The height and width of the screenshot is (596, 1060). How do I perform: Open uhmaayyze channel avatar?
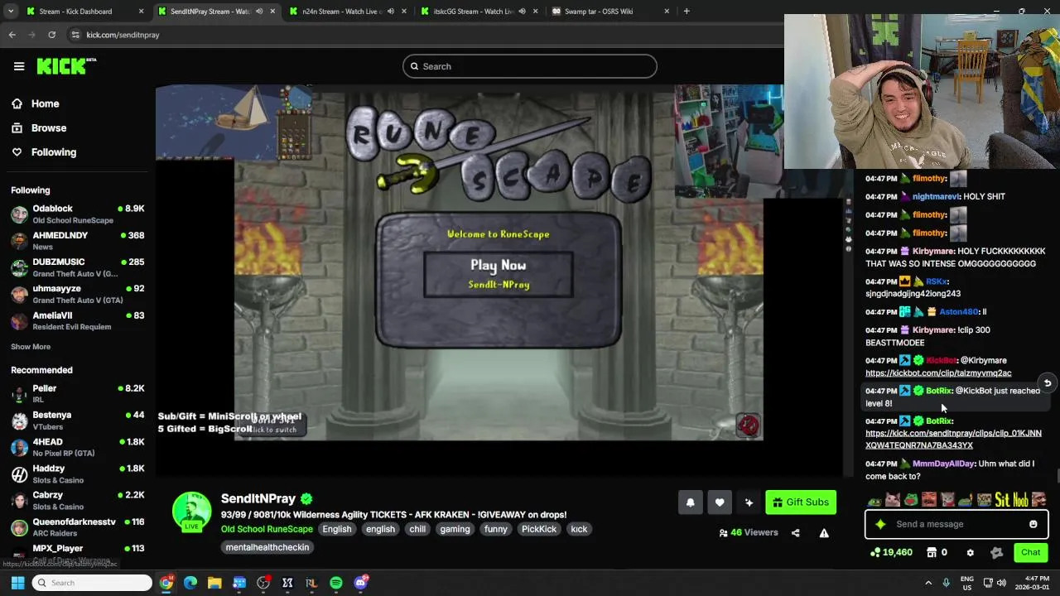pos(19,294)
